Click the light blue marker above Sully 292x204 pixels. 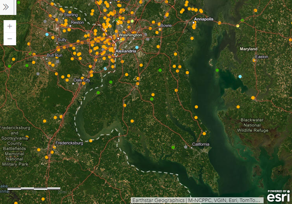click(x=47, y=35)
